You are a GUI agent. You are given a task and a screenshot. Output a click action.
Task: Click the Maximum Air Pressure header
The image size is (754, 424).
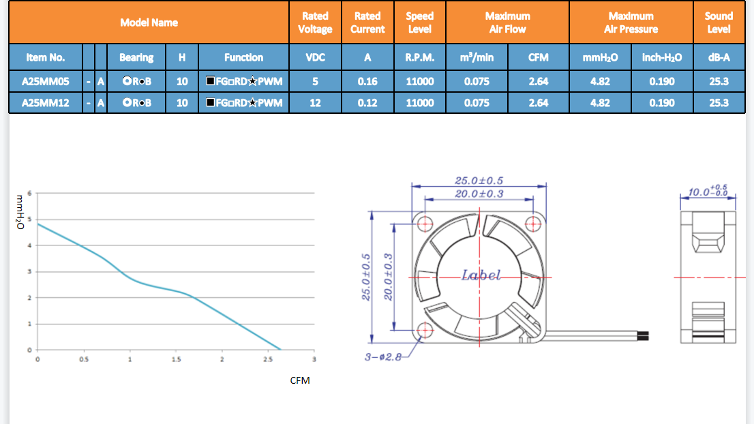click(631, 22)
